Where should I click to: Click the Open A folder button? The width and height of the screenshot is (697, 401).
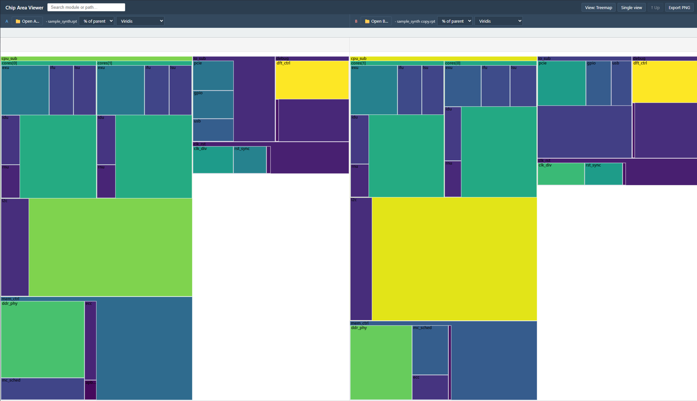point(27,21)
